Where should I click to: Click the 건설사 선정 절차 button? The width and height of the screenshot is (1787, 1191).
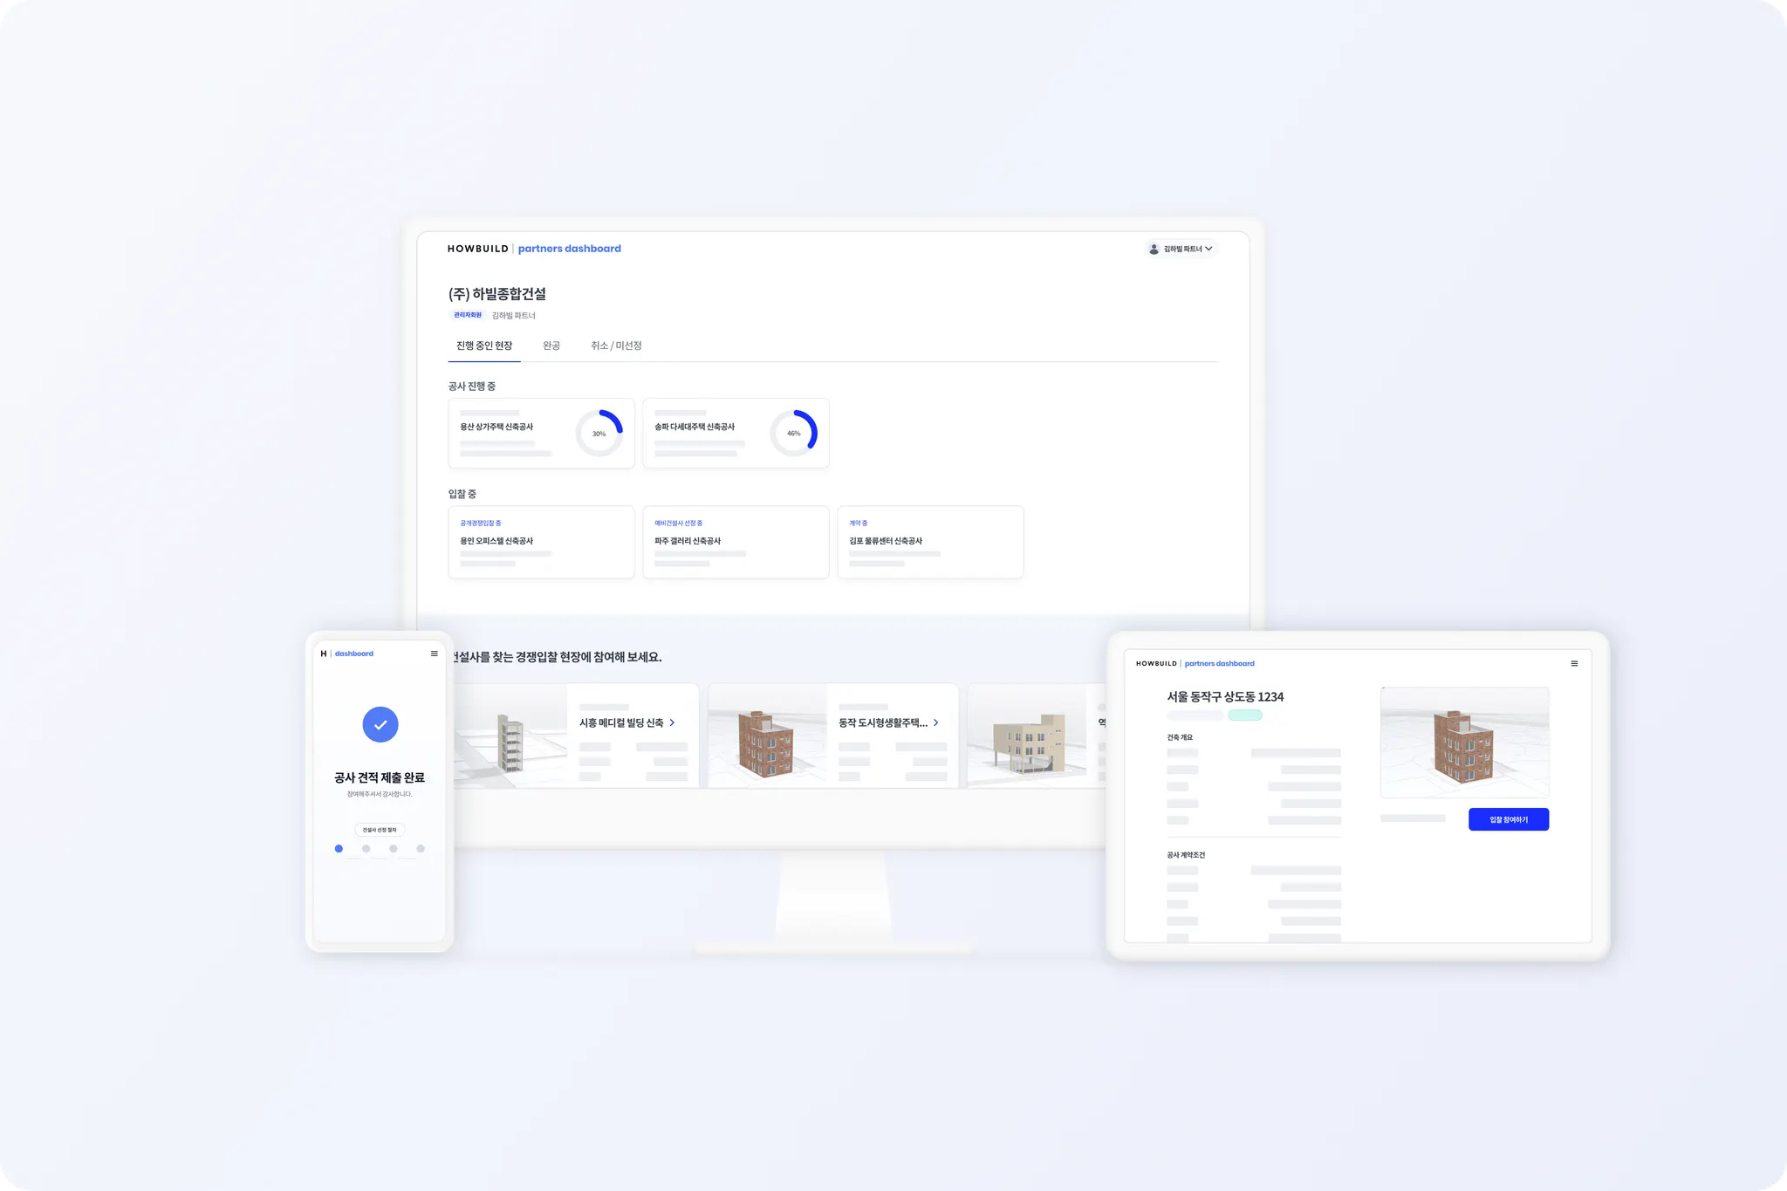380,830
